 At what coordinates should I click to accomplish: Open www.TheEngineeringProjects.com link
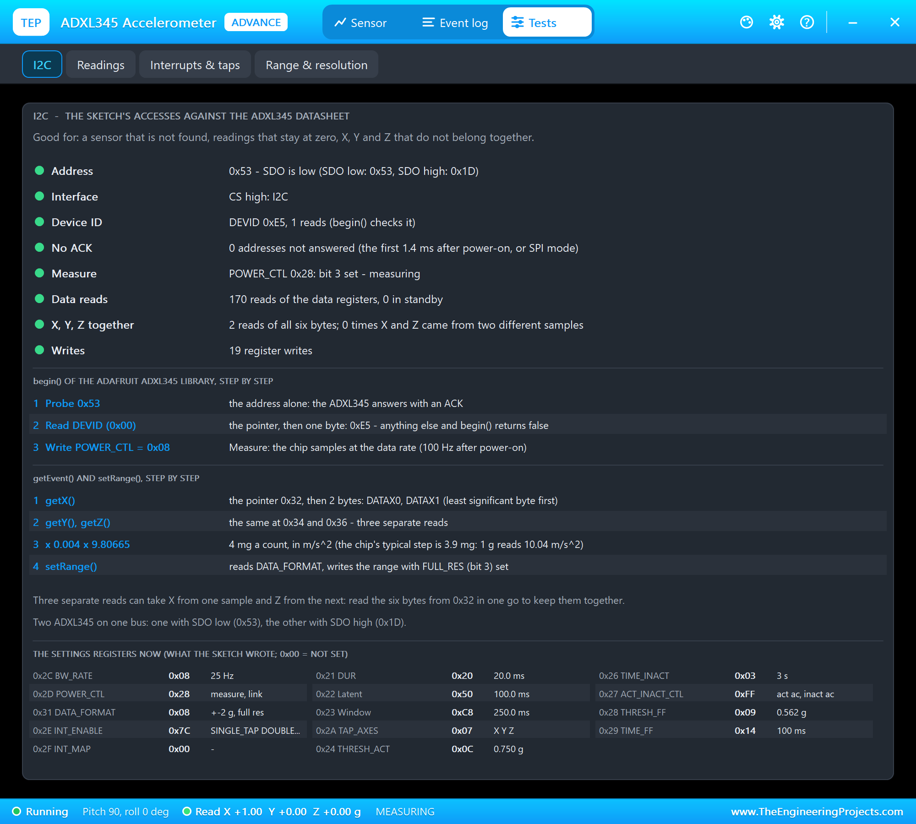point(817,812)
